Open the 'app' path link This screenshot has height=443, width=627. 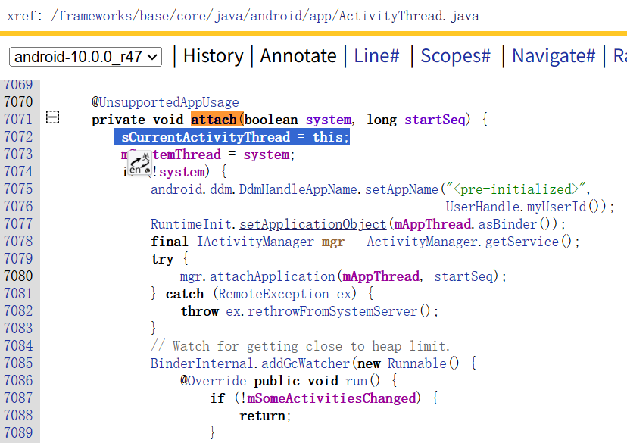(x=321, y=16)
